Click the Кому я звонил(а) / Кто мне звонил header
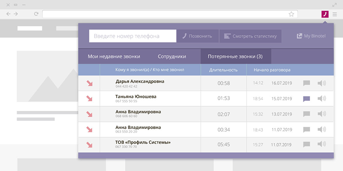This screenshot has width=343, height=171. (149, 70)
